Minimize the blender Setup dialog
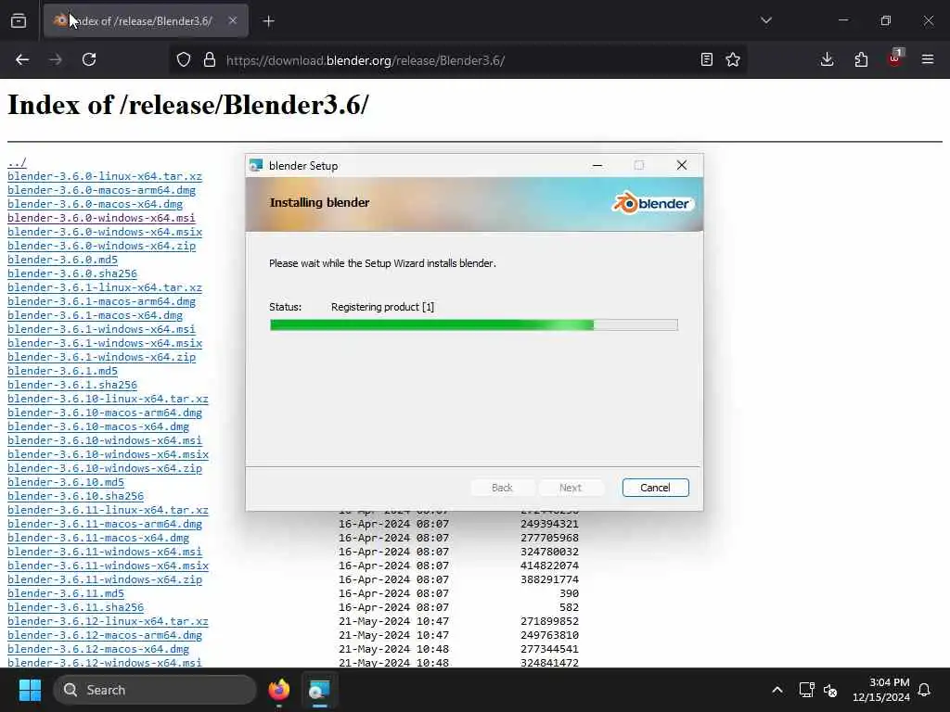The height and width of the screenshot is (712, 950). pos(597,165)
